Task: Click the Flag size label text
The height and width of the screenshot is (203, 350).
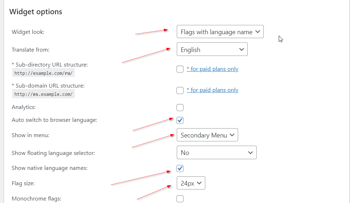Action: pos(23,183)
